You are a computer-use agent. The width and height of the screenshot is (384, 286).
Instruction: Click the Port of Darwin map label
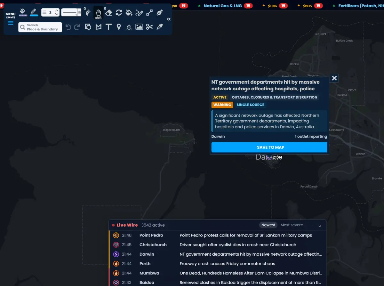click(309, 186)
